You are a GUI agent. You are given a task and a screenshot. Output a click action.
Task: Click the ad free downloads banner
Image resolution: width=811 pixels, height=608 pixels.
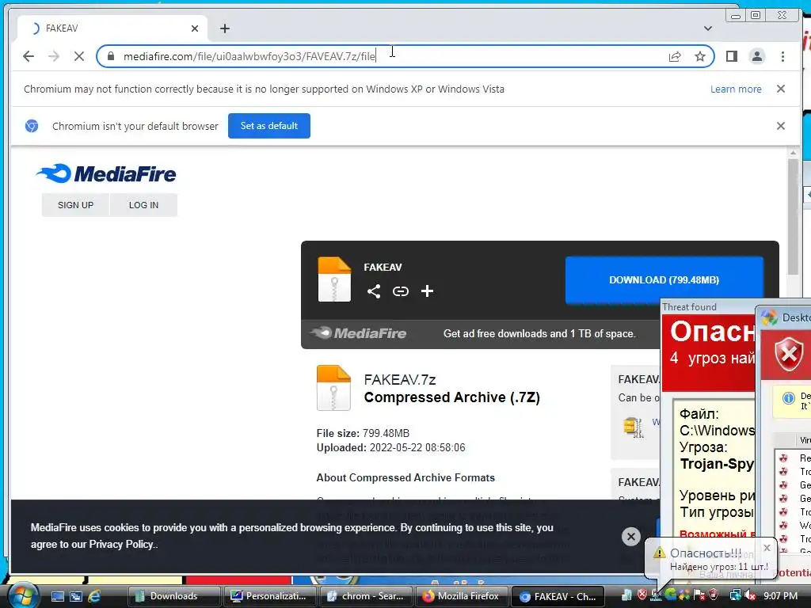point(481,333)
